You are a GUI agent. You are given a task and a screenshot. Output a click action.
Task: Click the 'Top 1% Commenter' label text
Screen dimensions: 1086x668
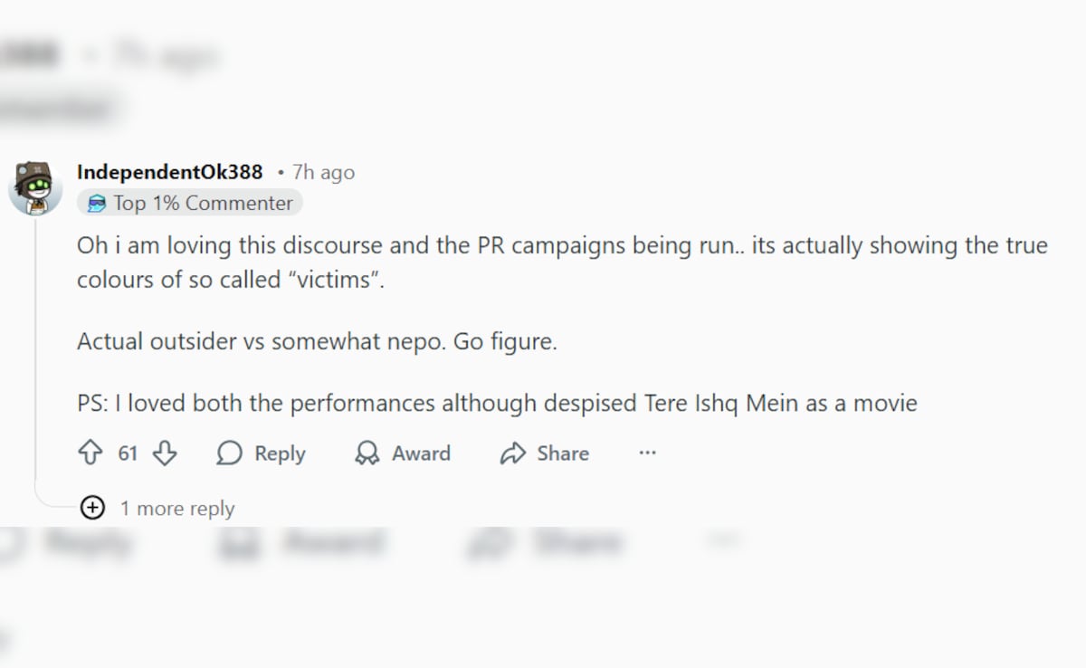pos(203,204)
